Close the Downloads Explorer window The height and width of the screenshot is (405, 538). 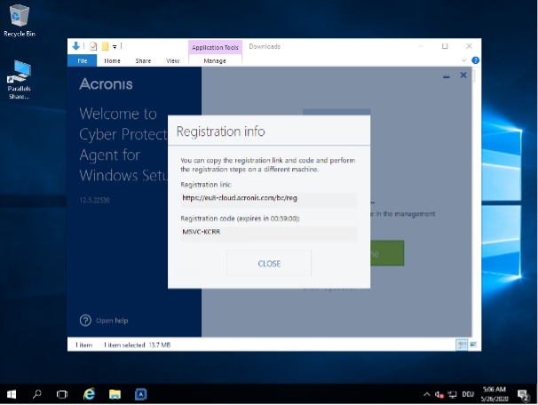tap(469, 46)
